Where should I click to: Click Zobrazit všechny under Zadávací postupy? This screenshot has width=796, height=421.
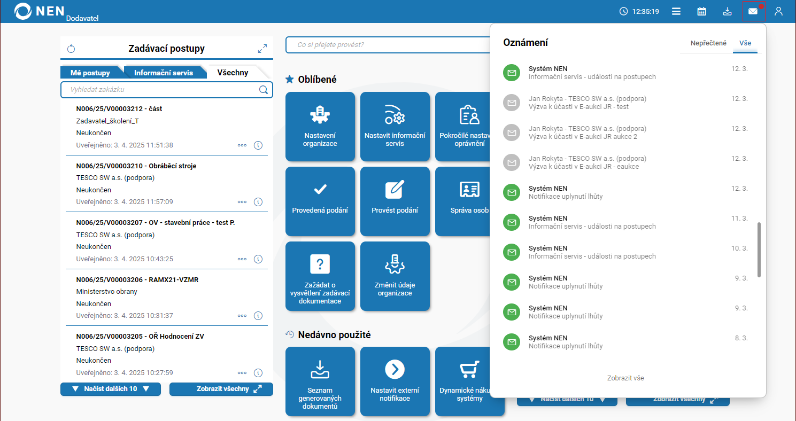coord(221,389)
